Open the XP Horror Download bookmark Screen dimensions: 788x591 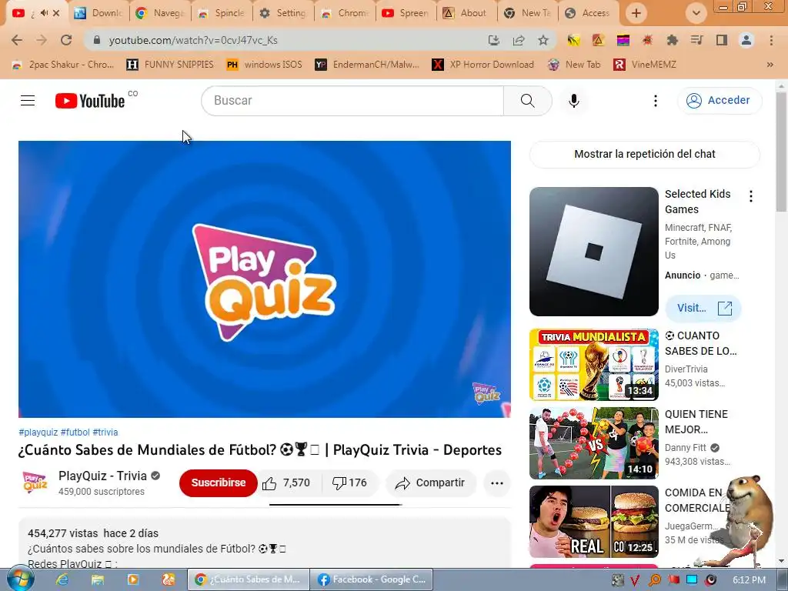coord(483,65)
